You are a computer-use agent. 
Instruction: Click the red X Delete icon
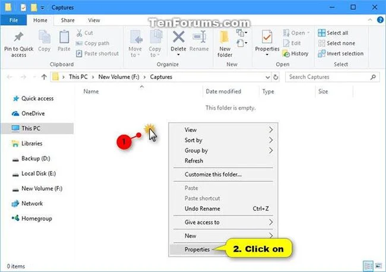click(x=179, y=37)
